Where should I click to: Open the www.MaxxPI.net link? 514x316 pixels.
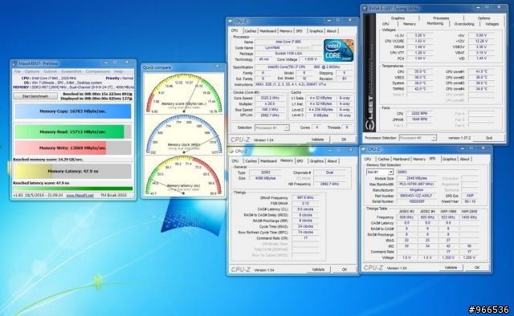(80, 195)
